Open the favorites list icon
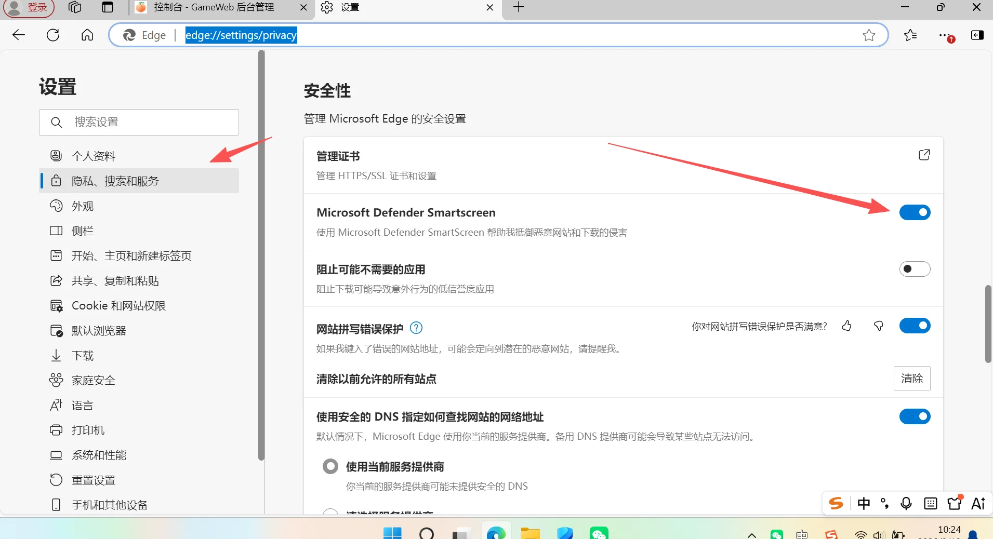 (910, 35)
